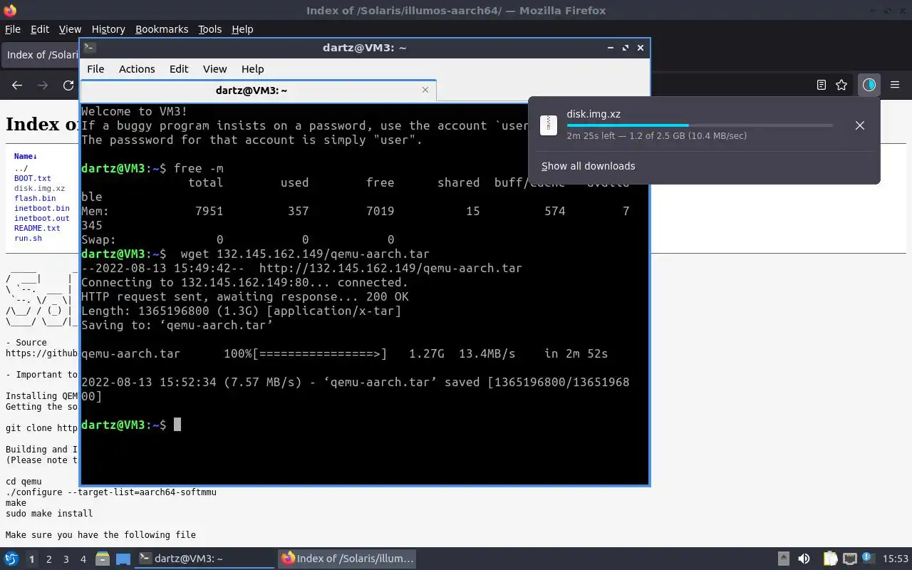Click the Firefox logo in title bar
The image size is (912, 570).
(x=10, y=10)
